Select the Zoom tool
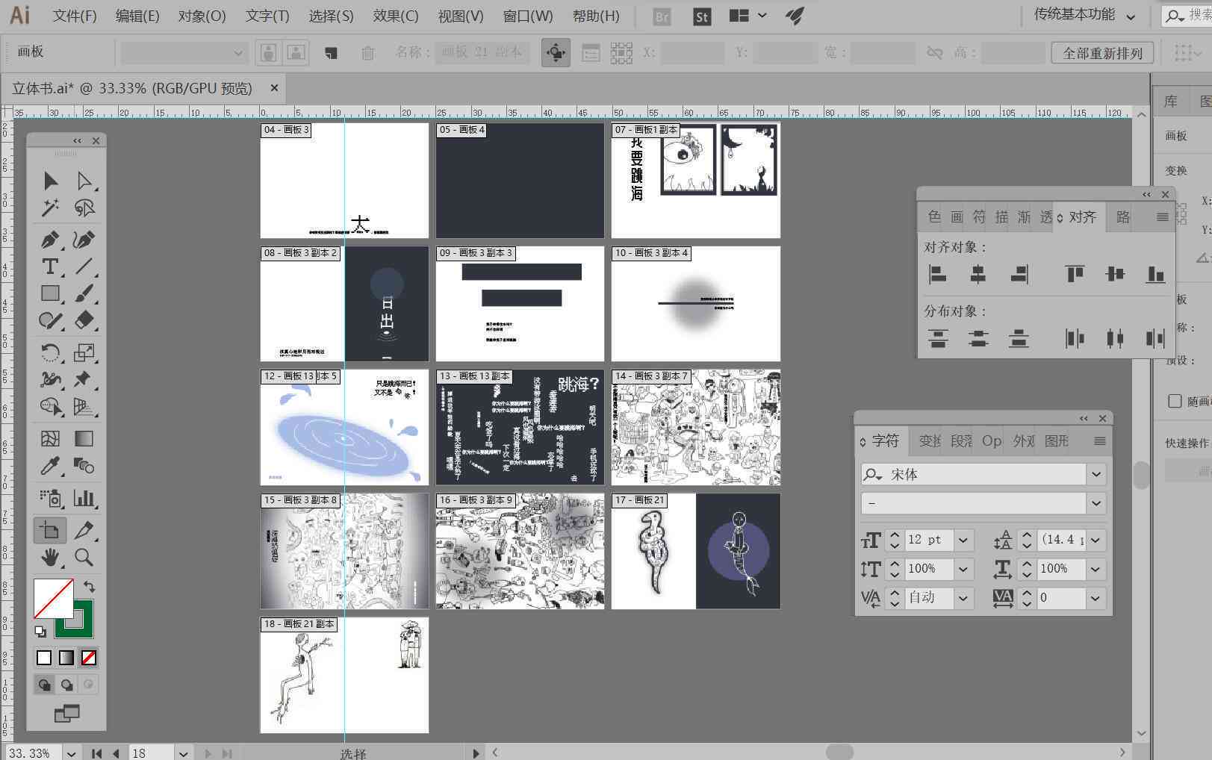Screen dimensions: 1212x760 point(84,557)
